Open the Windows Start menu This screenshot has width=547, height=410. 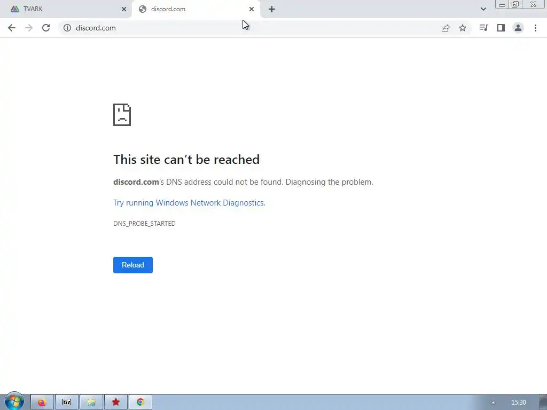[x=14, y=401]
